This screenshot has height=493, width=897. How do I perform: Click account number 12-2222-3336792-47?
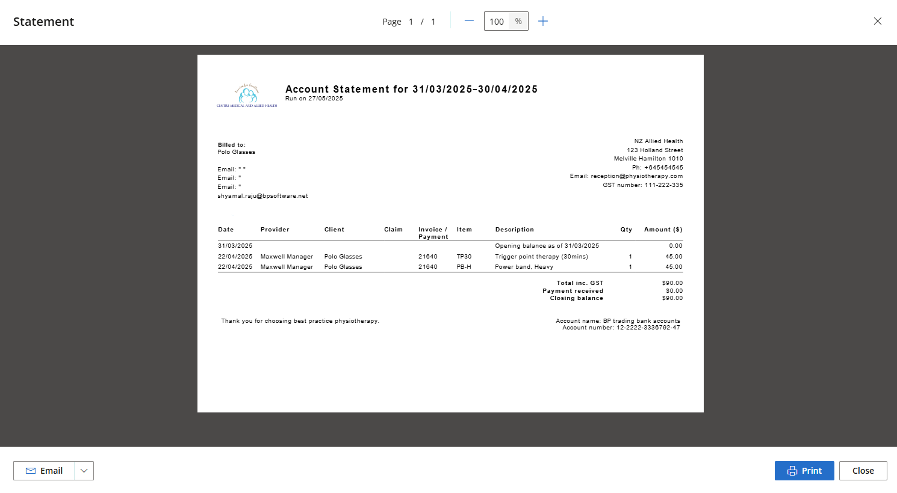(648, 328)
